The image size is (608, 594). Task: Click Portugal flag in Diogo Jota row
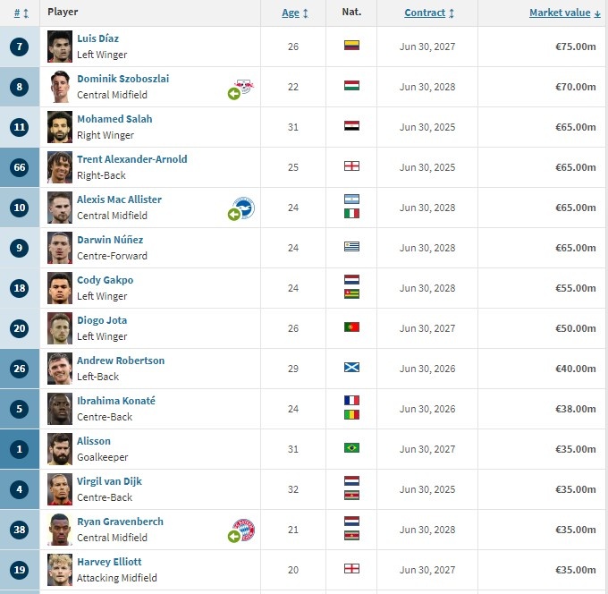[351, 327]
